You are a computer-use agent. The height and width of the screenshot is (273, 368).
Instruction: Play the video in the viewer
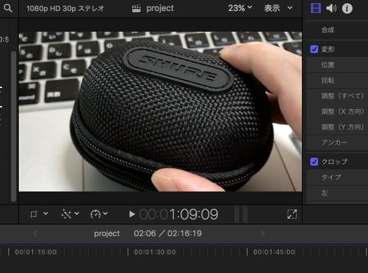pyautogui.click(x=132, y=214)
